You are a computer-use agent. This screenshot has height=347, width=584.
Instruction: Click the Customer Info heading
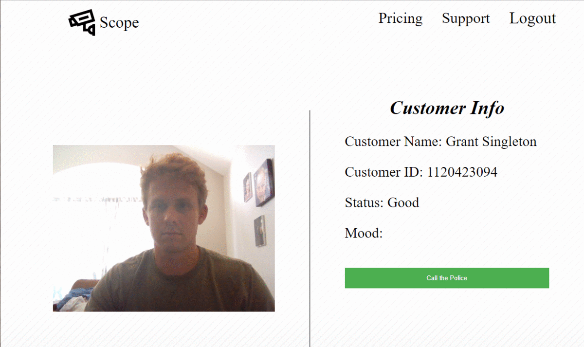click(447, 109)
